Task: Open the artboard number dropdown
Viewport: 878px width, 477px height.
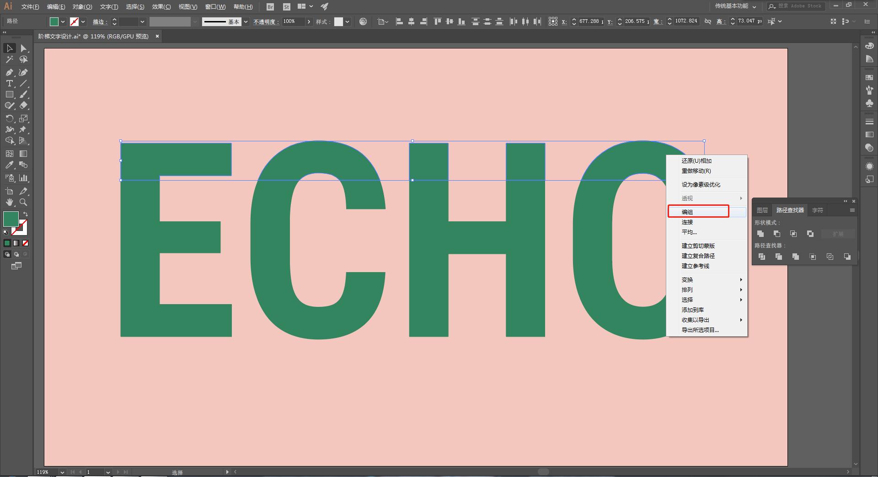Action: (108, 472)
